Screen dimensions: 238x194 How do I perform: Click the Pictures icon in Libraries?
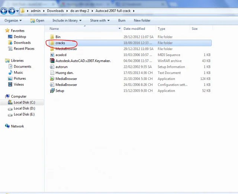click(10, 79)
